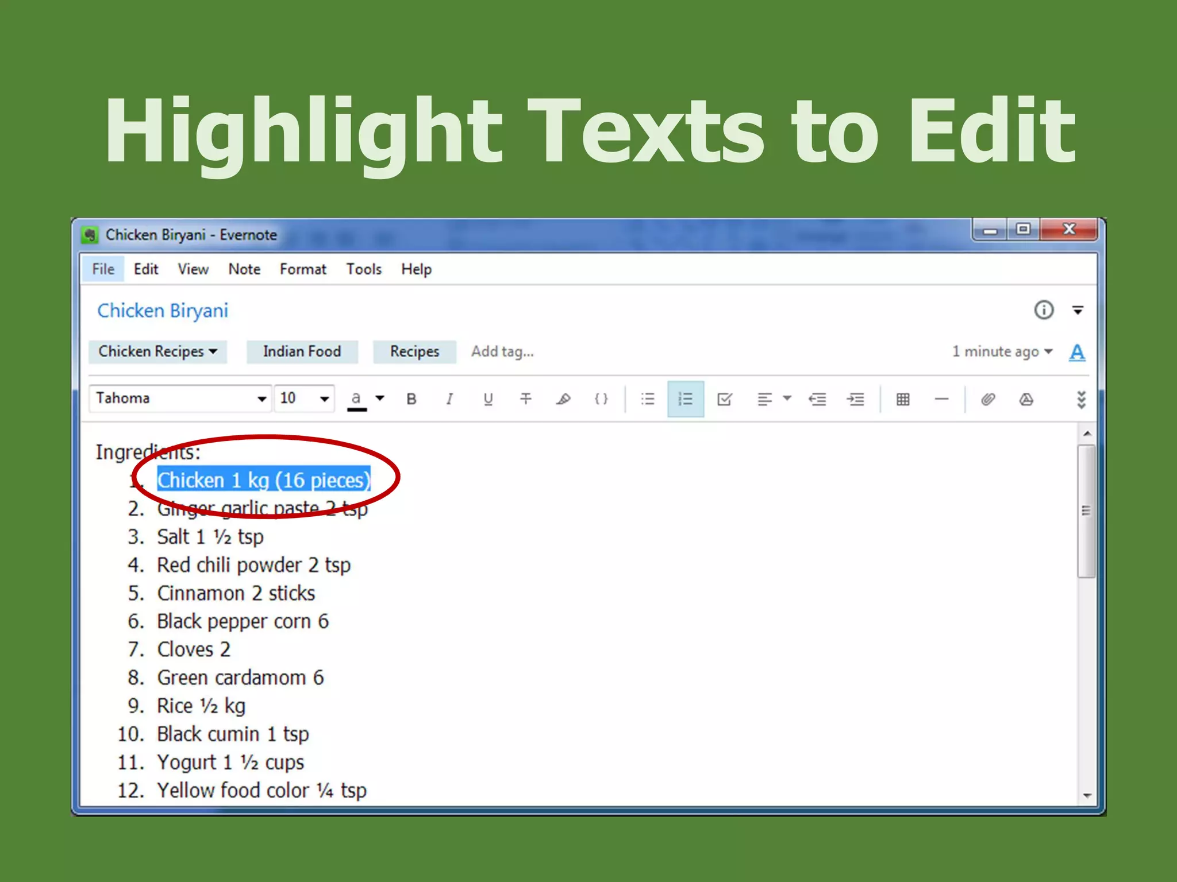Image resolution: width=1177 pixels, height=882 pixels.
Task: Insert a code block
Action: pyautogui.click(x=601, y=399)
